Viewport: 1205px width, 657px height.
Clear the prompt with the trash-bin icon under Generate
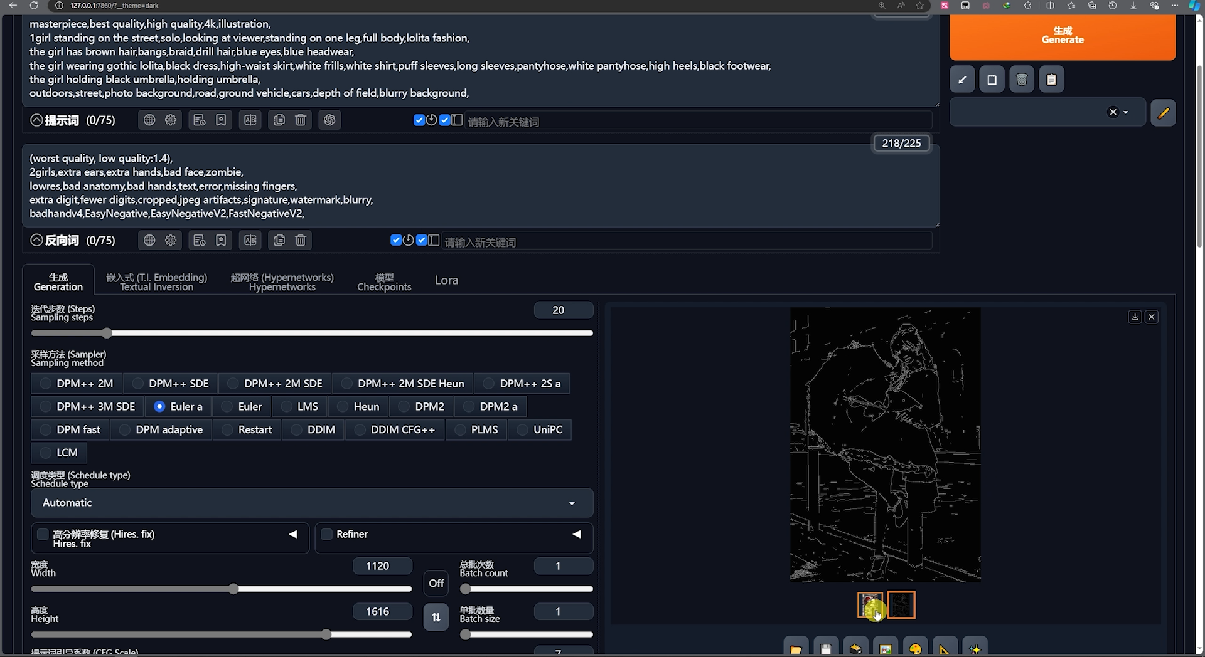(1022, 80)
